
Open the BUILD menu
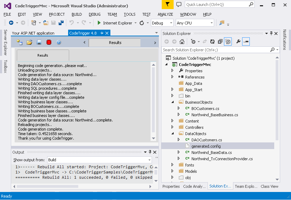point(77,14)
